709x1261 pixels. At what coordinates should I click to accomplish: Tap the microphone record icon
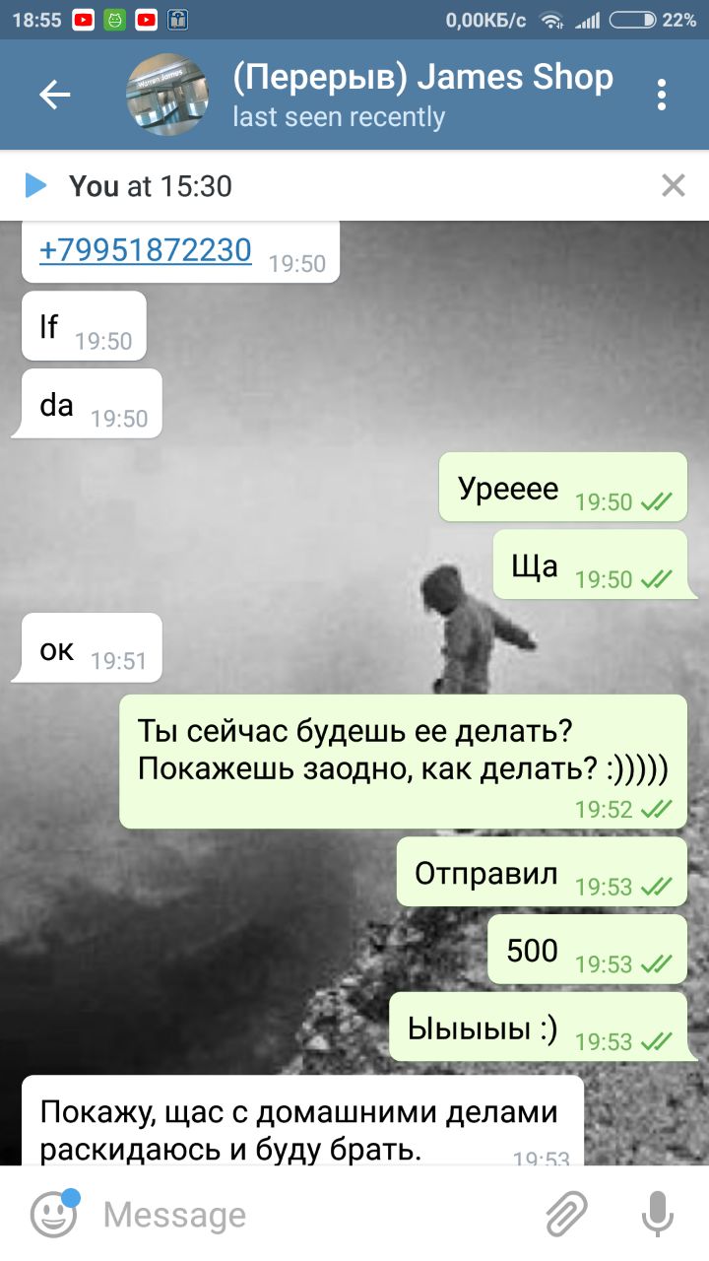657,1214
